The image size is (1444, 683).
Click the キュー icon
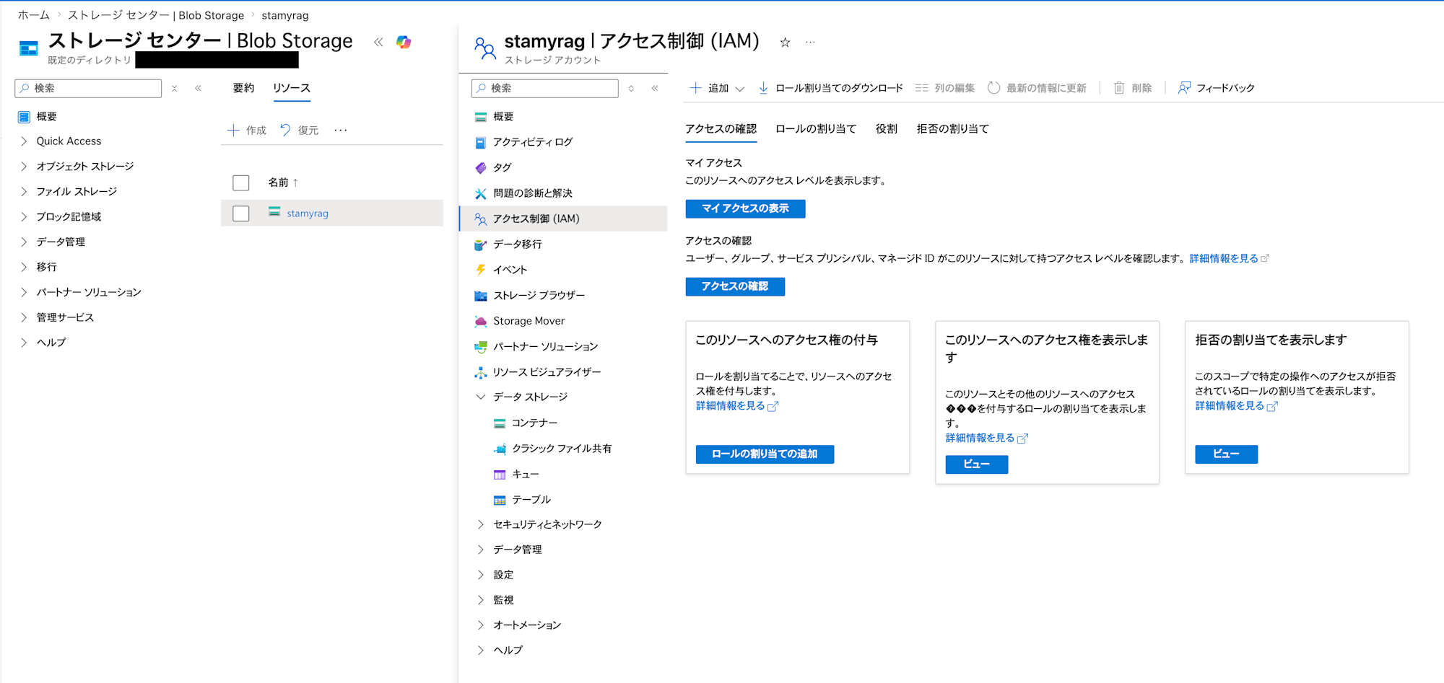(499, 475)
